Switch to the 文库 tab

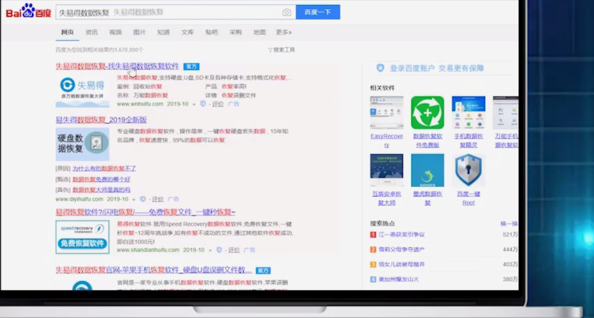pos(187,32)
